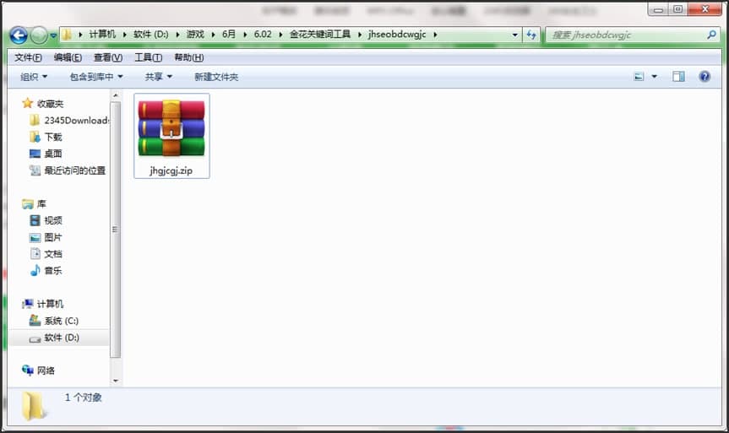
Task: Click the magnifier icon in the search box
Action: point(711,35)
